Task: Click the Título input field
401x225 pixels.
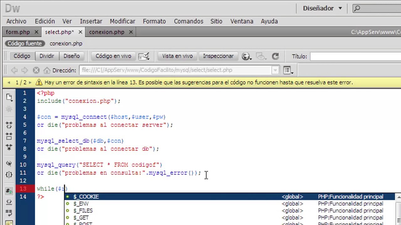Action: (x=355, y=56)
